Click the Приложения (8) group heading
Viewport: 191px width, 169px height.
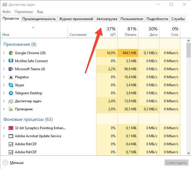pyautogui.click(x=20, y=44)
